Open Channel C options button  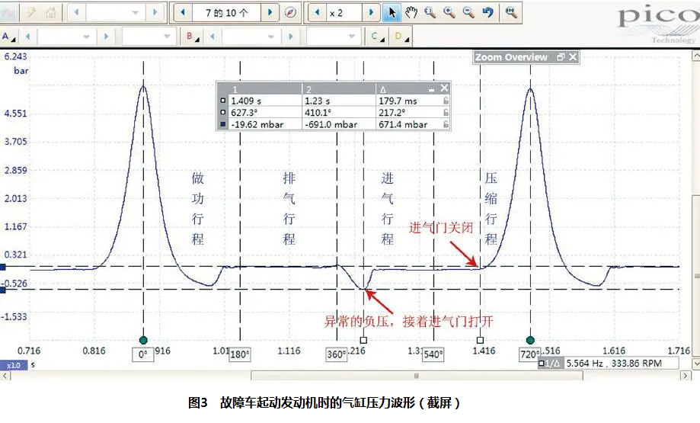pyautogui.click(x=377, y=37)
